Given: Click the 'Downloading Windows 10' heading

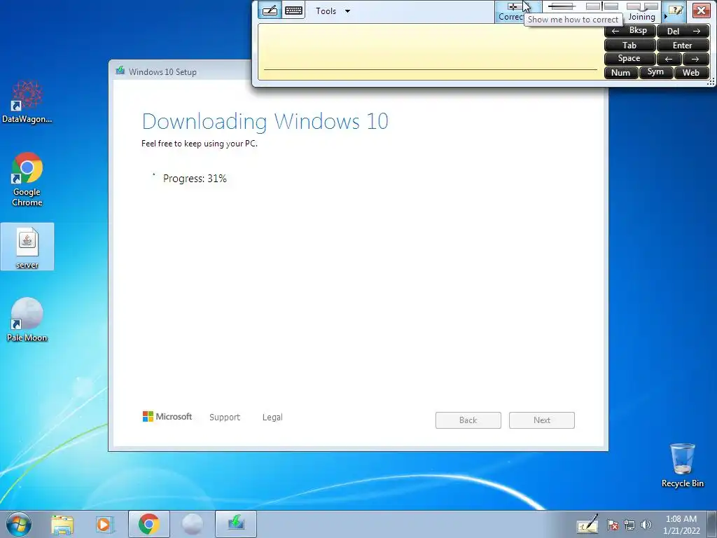Looking at the screenshot, I should point(265,122).
